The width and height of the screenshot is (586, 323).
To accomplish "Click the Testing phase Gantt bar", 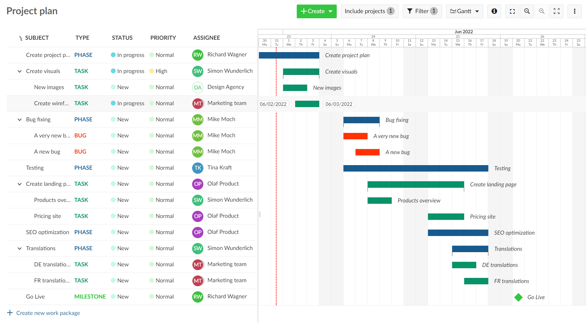I will [415, 168].
